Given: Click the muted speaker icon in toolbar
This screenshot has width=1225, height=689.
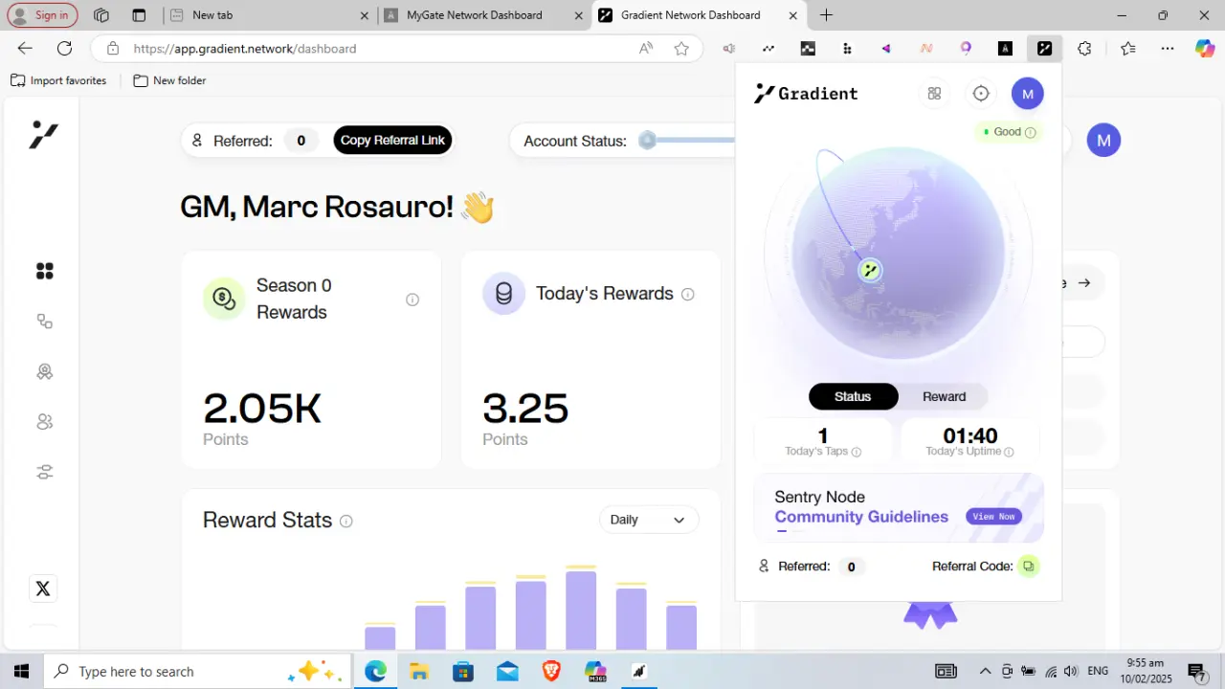Looking at the screenshot, I should (x=729, y=48).
